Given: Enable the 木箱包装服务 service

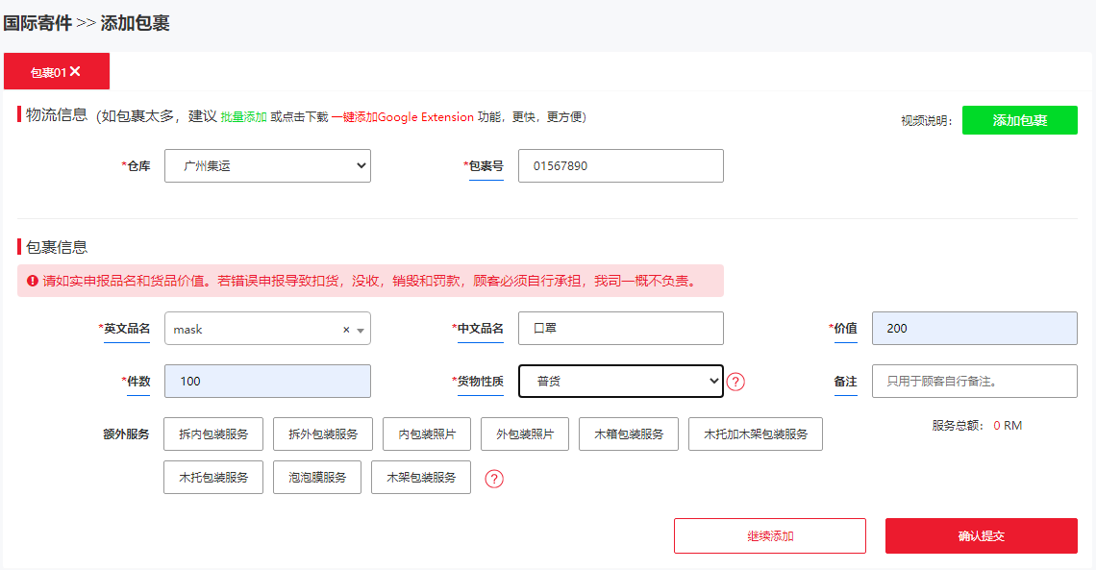Looking at the screenshot, I should pyautogui.click(x=629, y=434).
